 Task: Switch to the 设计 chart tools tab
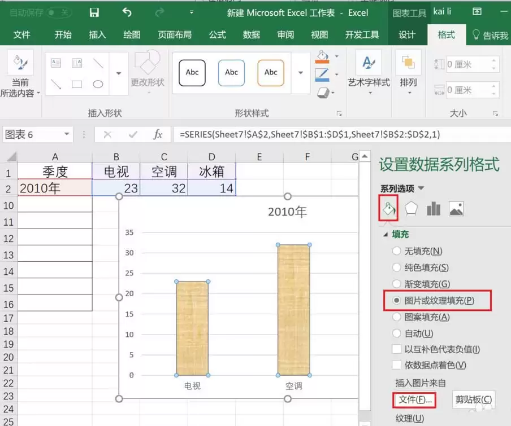pos(407,34)
